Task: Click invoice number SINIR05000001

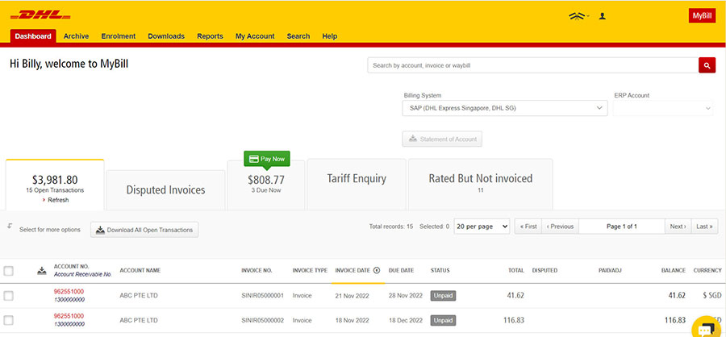Action: coord(262,295)
